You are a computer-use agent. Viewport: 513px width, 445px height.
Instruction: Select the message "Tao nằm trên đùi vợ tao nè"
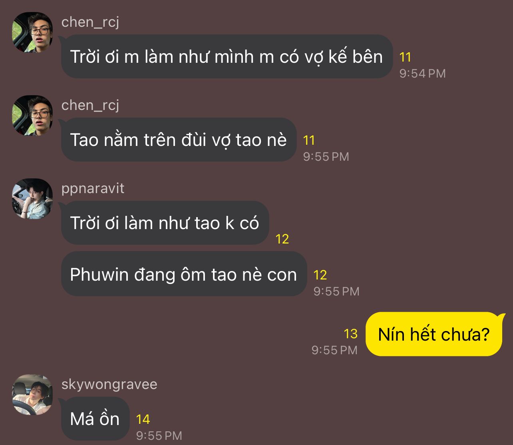click(x=179, y=140)
